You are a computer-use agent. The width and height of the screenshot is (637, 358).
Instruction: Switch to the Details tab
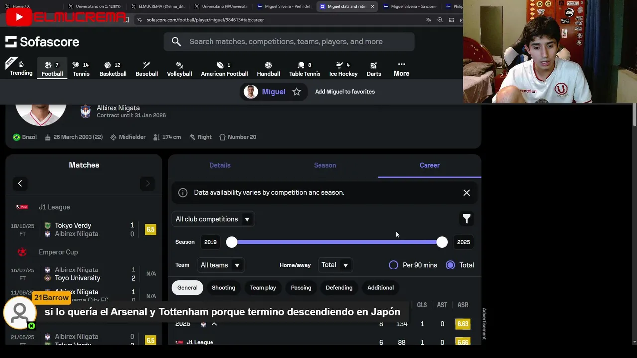click(220, 165)
